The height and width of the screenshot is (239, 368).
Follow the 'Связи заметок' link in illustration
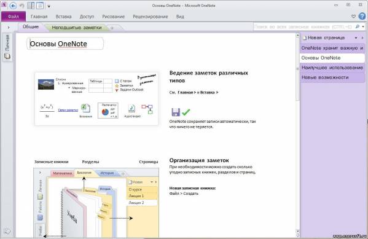coord(68,110)
